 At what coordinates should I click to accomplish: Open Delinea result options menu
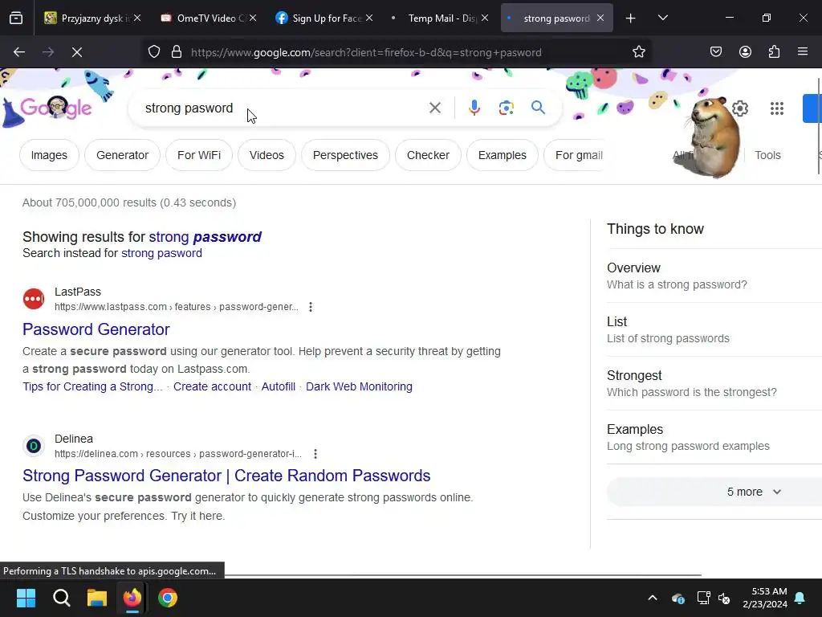pyautogui.click(x=315, y=454)
